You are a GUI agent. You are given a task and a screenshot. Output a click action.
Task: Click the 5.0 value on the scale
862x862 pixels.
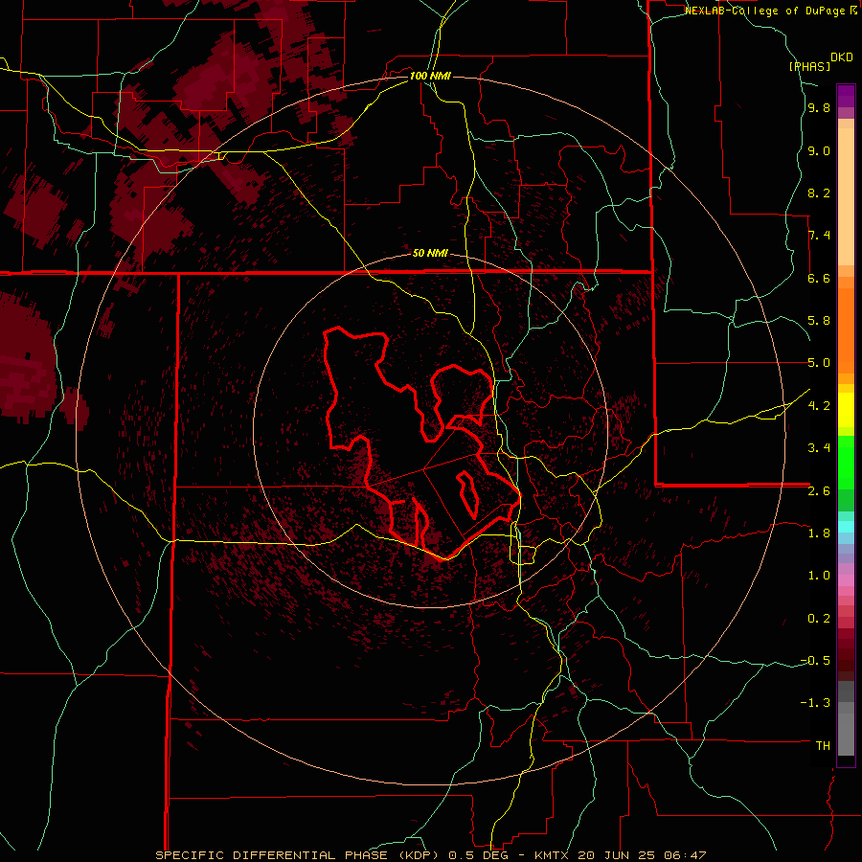[819, 363]
